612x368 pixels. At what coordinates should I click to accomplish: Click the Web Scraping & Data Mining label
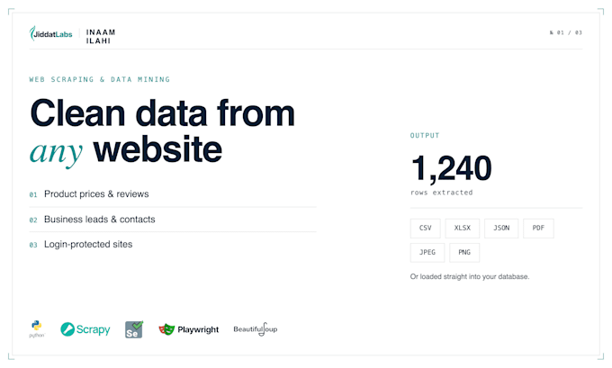(100, 79)
